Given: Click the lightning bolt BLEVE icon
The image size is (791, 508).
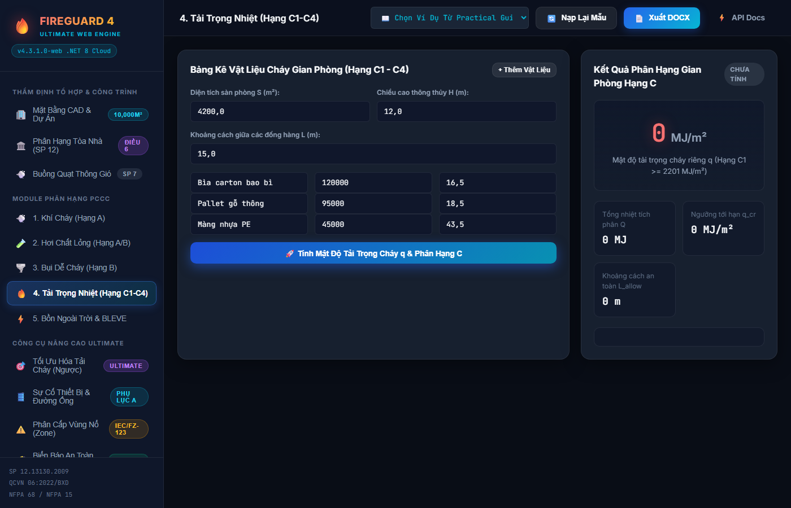Looking at the screenshot, I should tap(21, 319).
